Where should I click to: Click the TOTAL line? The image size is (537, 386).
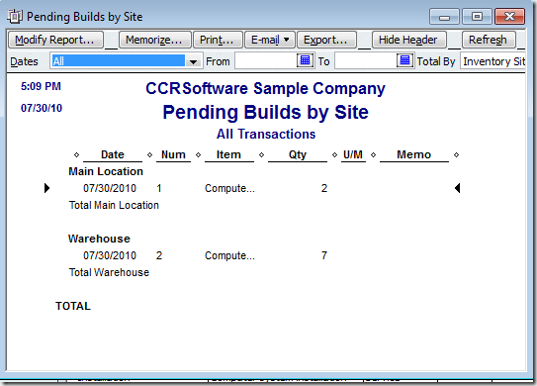pos(73,306)
